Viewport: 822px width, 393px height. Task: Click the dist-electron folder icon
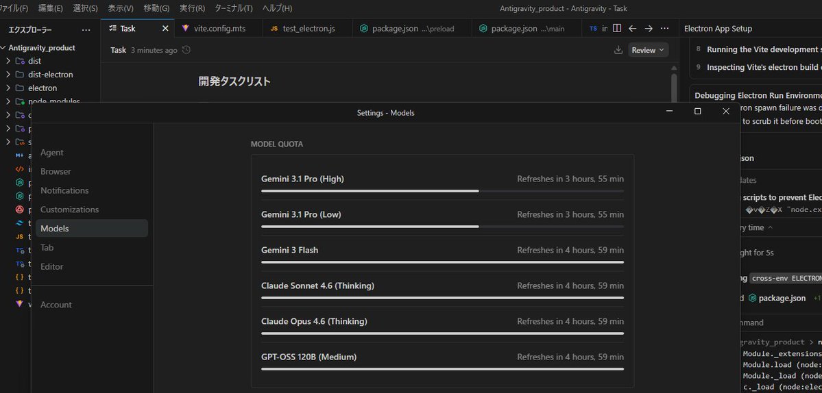(x=20, y=75)
